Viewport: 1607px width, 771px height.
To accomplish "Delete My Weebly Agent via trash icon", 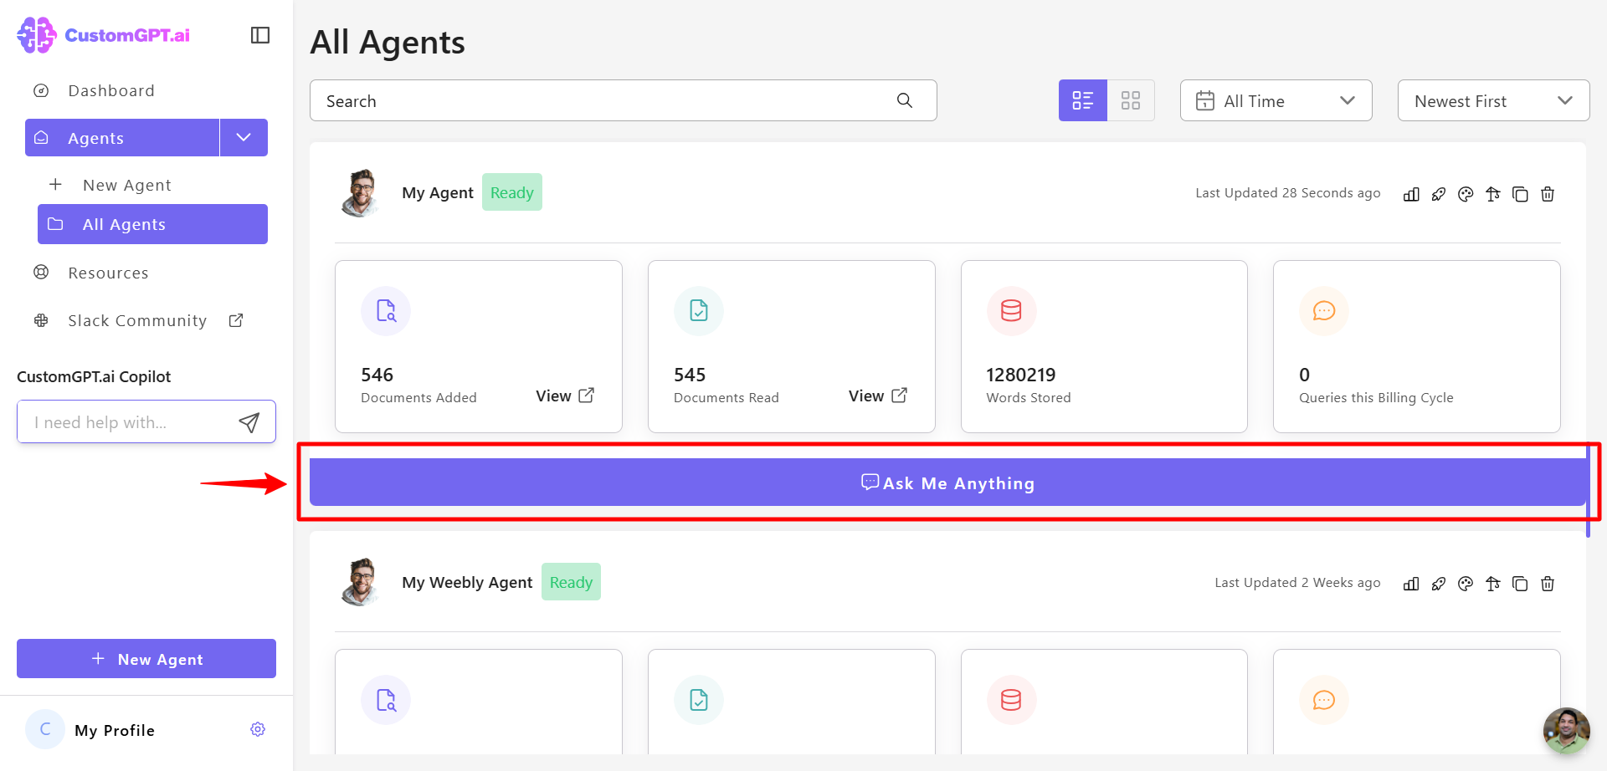I will [1548, 584].
